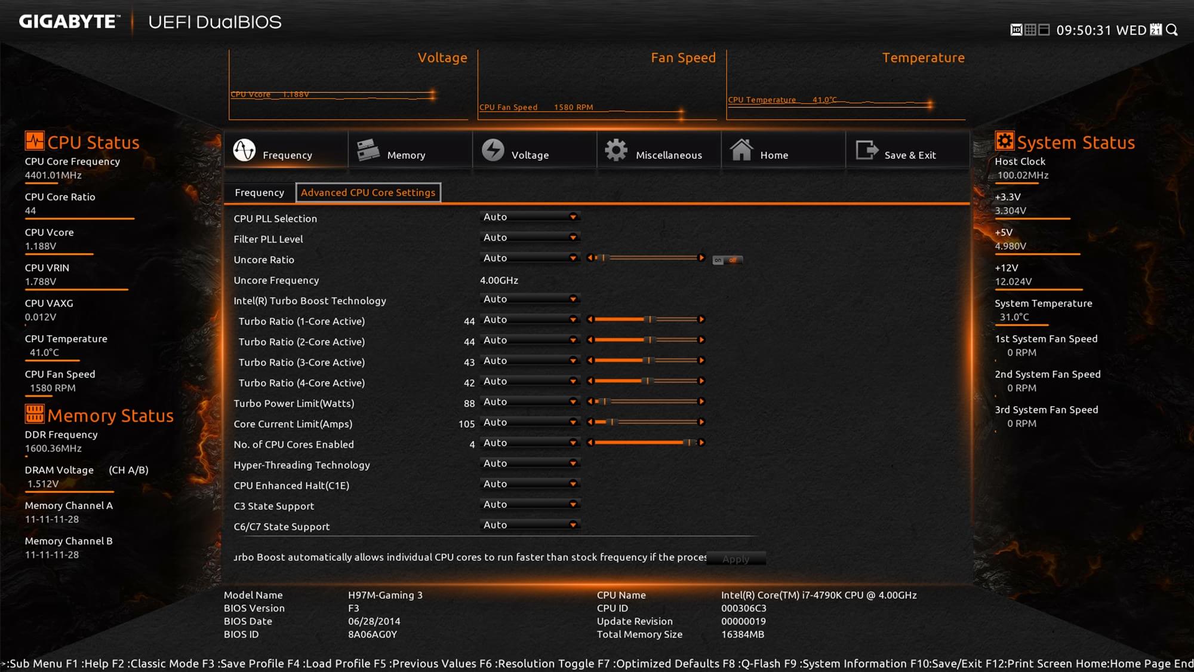The image size is (1194, 672).
Task: Click the Miscellaneous gear icon
Action: point(616,150)
